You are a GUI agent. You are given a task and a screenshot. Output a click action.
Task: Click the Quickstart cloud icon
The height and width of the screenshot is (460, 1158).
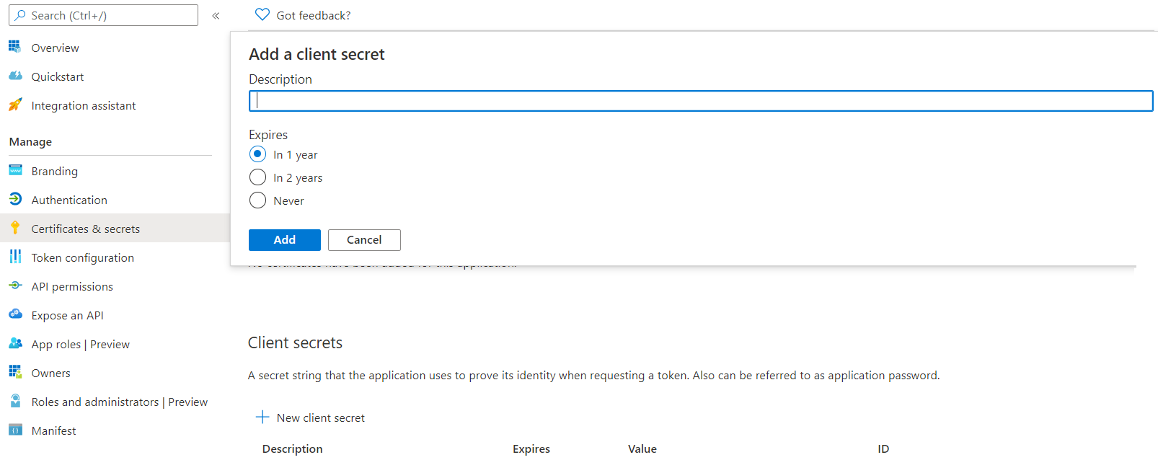[x=15, y=76]
